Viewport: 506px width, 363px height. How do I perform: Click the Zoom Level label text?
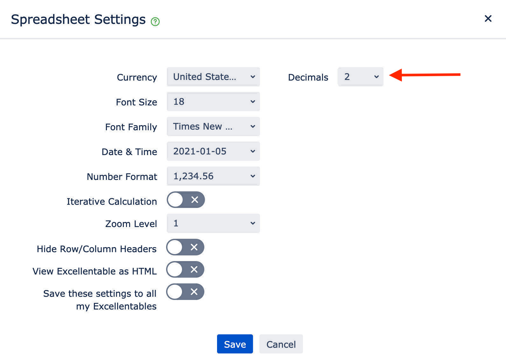click(131, 224)
